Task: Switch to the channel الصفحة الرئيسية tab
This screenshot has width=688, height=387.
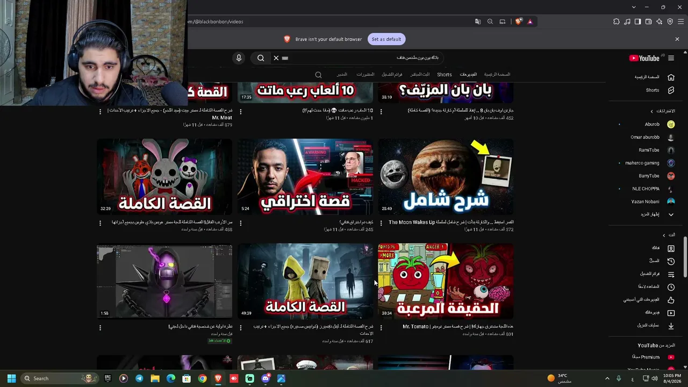Action: 497,75
